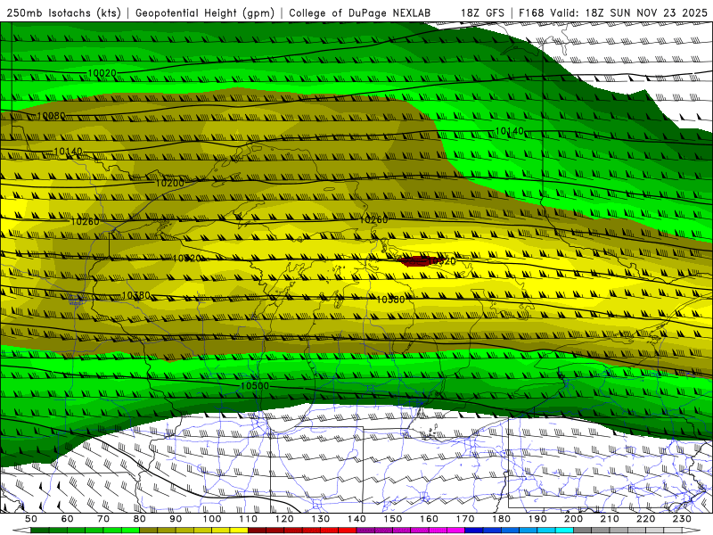Click the '18Z GFS' model run label
Image resolution: width=713 pixels, height=535 pixels.
click(482, 12)
